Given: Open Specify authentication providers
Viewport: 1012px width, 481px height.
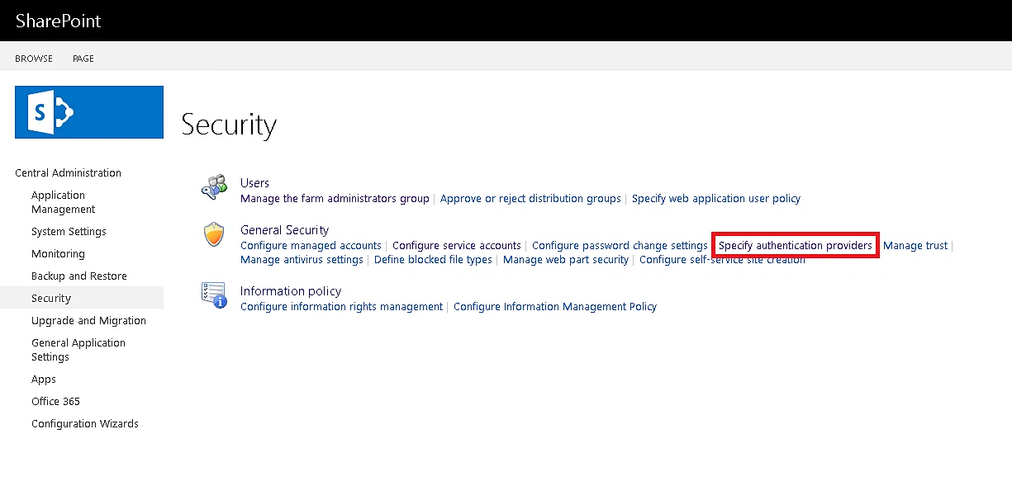Looking at the screenshot, I should pos(795,245).
